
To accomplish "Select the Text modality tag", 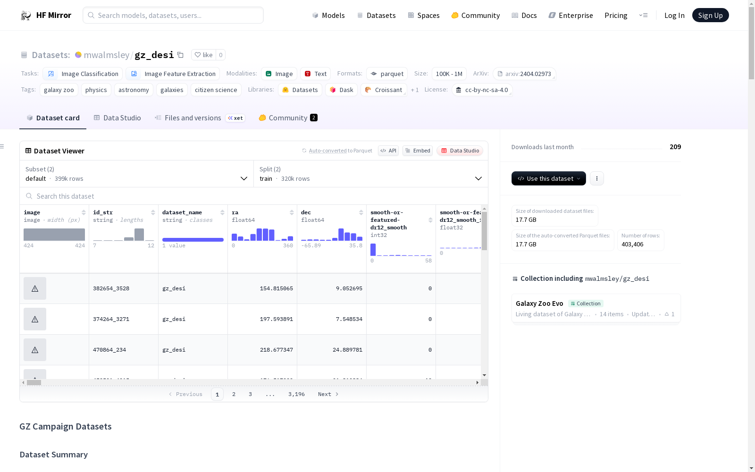I will (315, 74).
